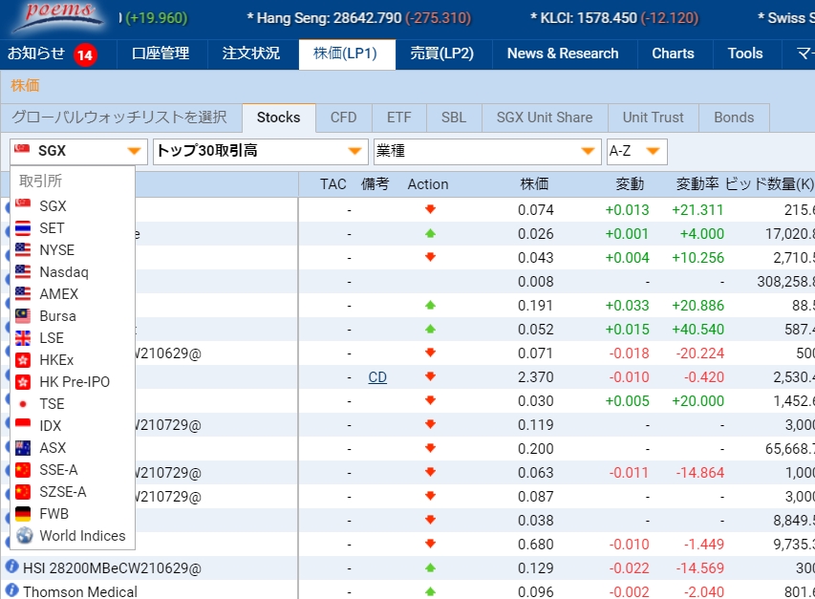Switch to ETF tab
The height and width of the screenshot is (599, 815).
(x=399, y=118)
